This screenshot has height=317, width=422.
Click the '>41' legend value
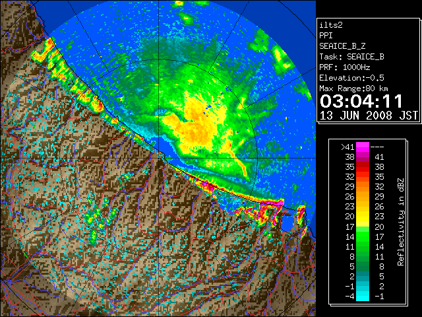tap(347, 147)
